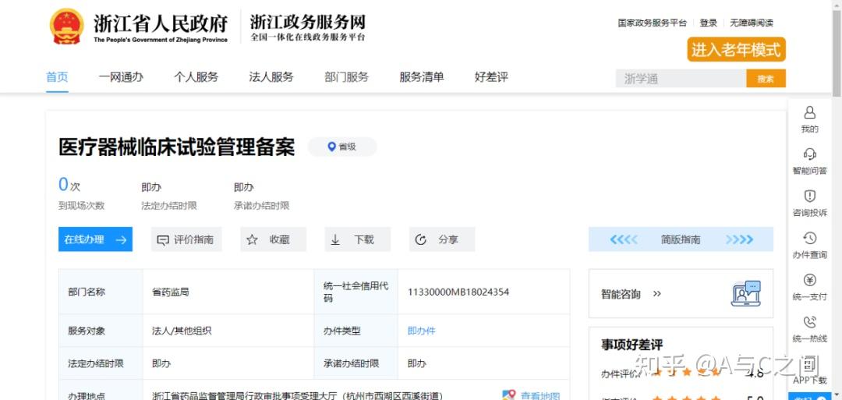842x400 pixels.
Task: Click 省药监局 department cell
Action: pyautogui.click(x=170, y=292)
